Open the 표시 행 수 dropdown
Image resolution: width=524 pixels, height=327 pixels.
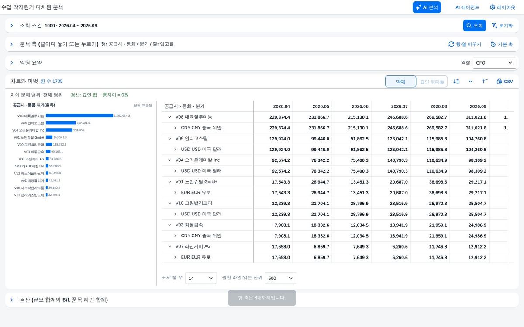(201, 278)
